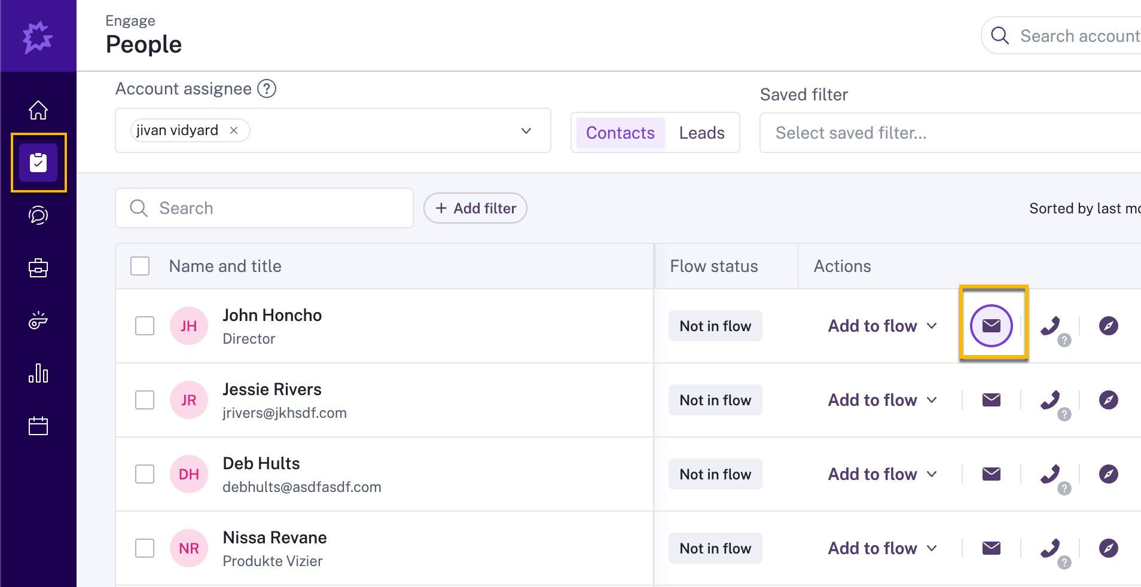This screenshot has height=587, width=1141.
Task: Open the conversations chat icon in sidebar
Action: point(38,215)
